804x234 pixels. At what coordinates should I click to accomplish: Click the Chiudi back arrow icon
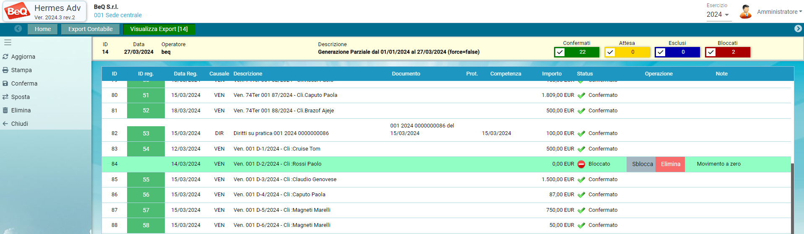click(x=5, y=124)
